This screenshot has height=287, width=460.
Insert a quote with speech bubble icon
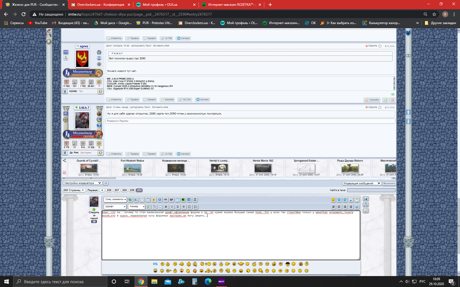pos(160,207)
